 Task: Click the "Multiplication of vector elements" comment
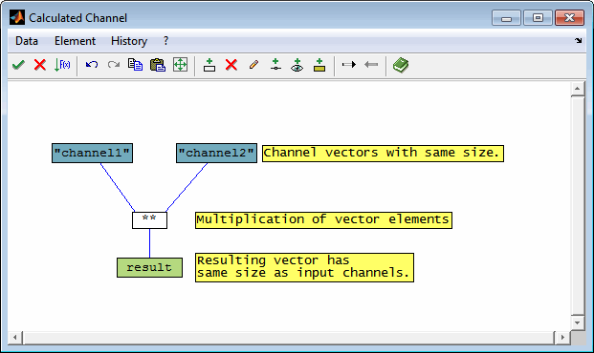[x=324, y=220]
